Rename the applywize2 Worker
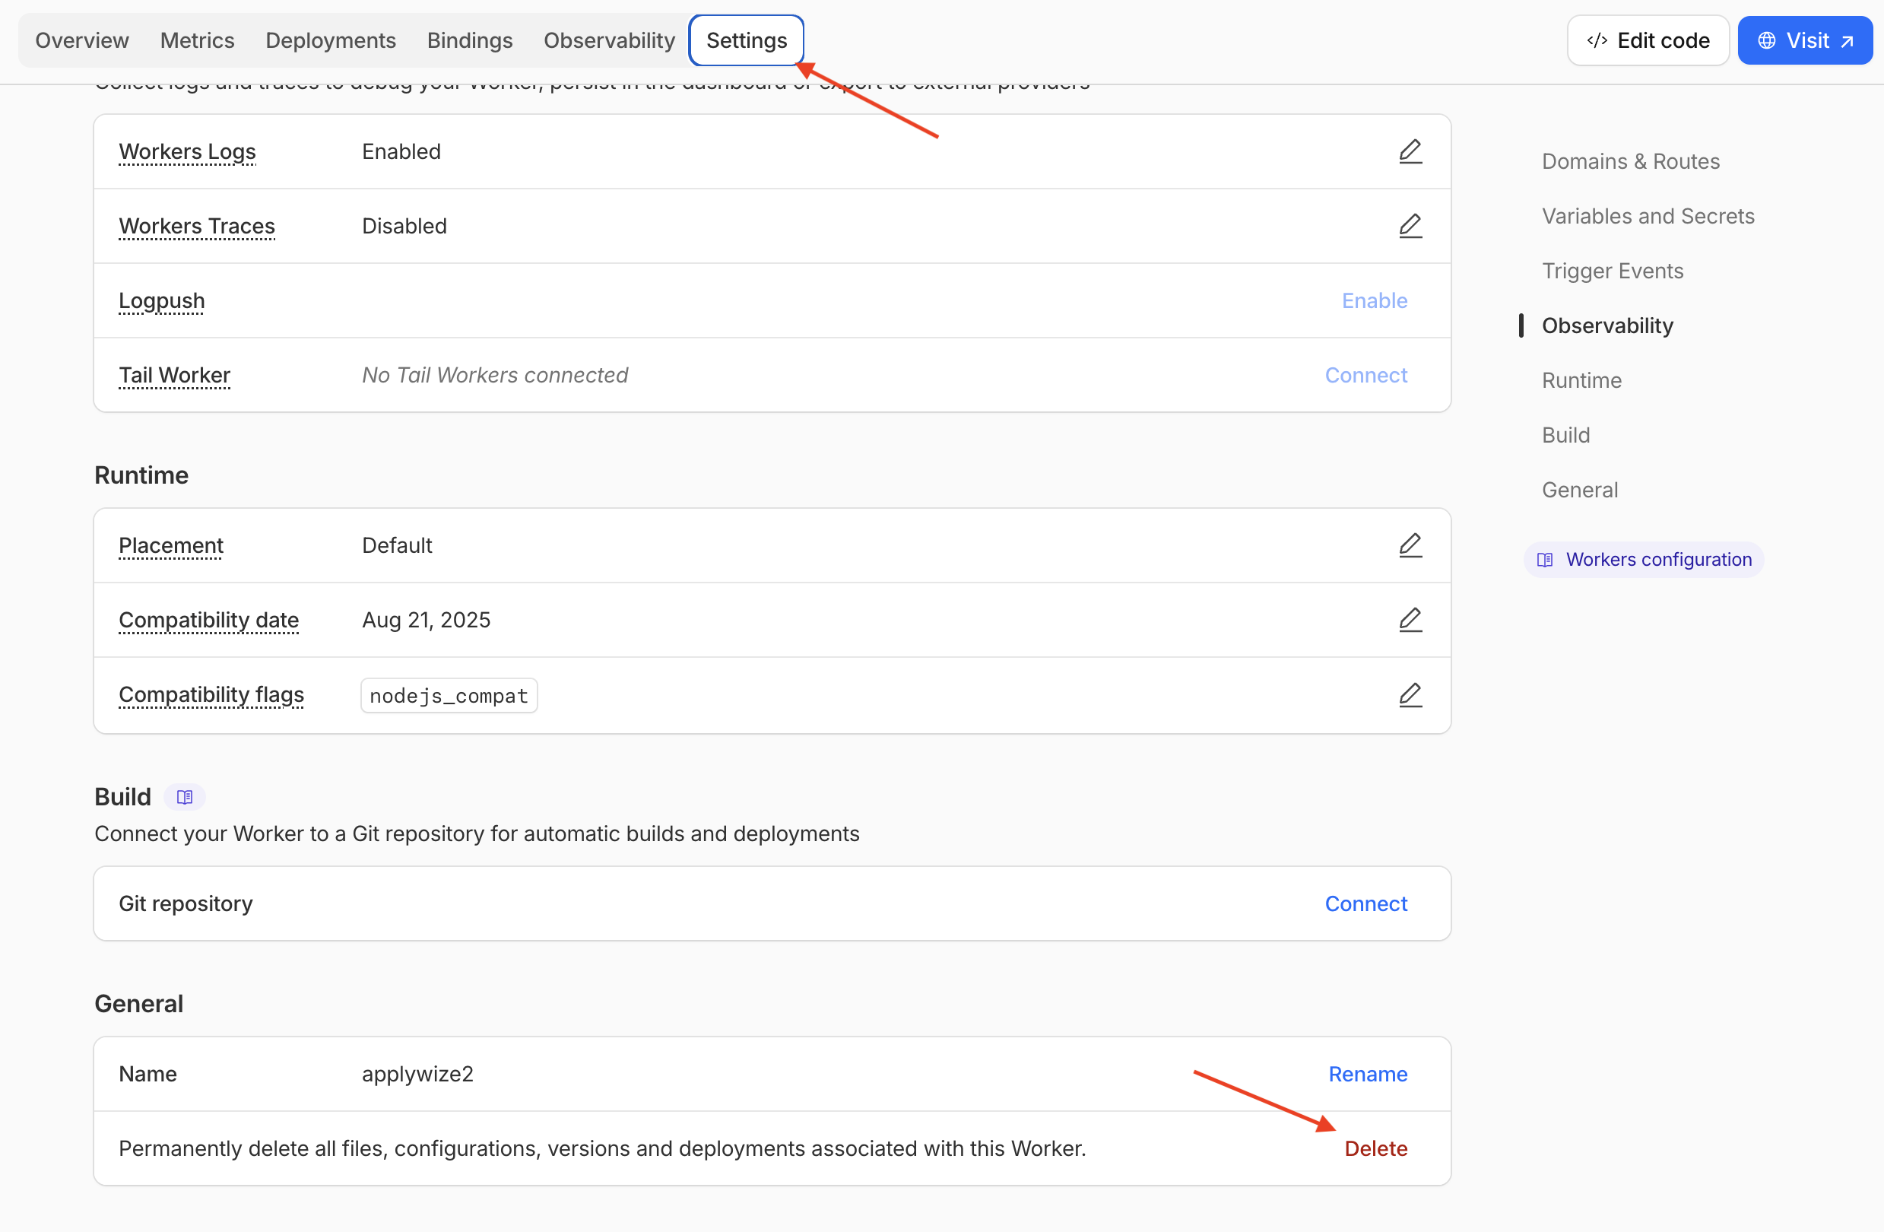 pos(1367,1074)
